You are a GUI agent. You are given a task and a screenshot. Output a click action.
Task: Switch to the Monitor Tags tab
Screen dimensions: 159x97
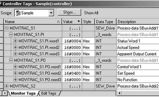23,93
